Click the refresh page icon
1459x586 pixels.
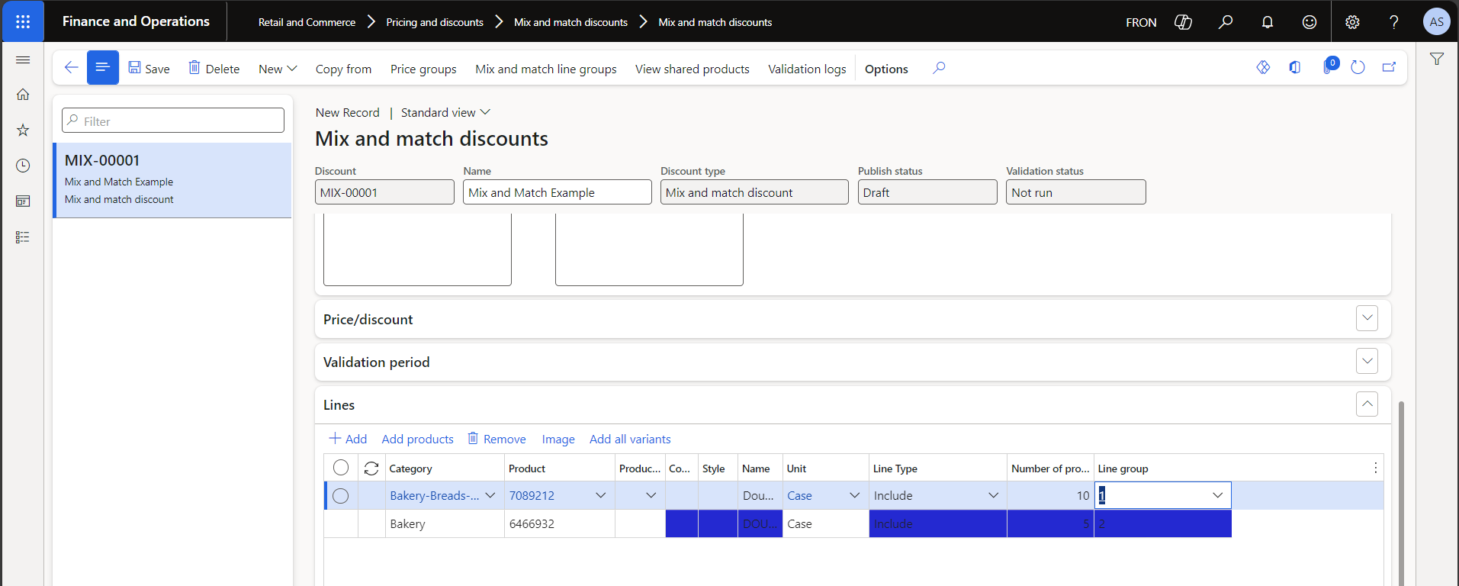pyautogui.click(x=1358, y=68)
